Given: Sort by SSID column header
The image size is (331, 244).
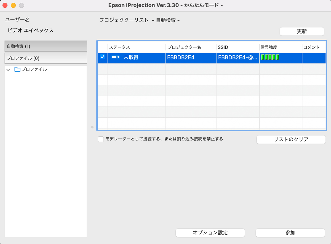Looking at the screenshot, I should [238, 47].
